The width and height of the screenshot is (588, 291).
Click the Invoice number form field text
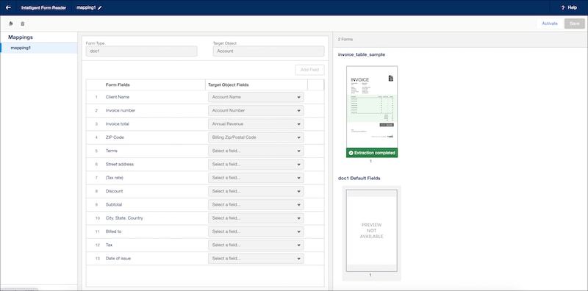click(x=121, y=111)
